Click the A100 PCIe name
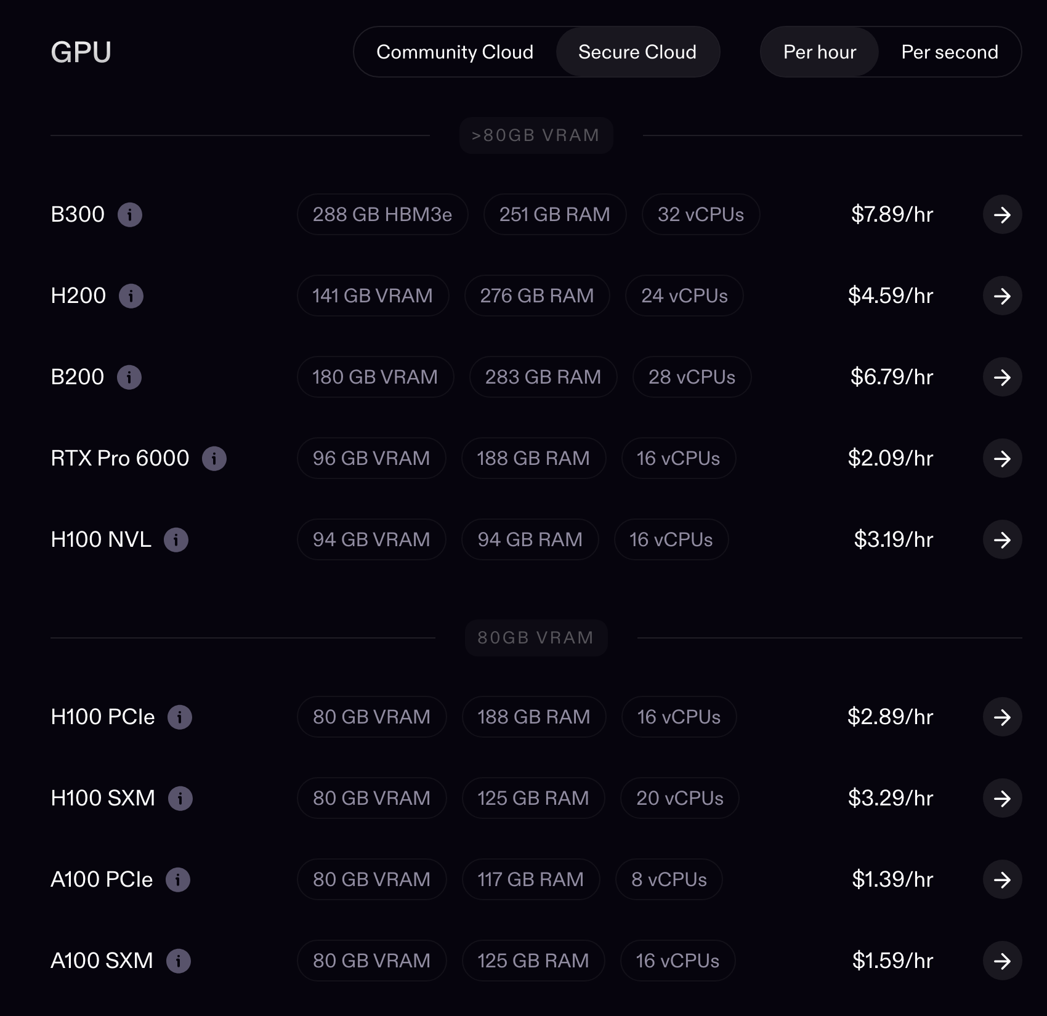This screenshot has width=1047, height=1016. tap(102, 879)
